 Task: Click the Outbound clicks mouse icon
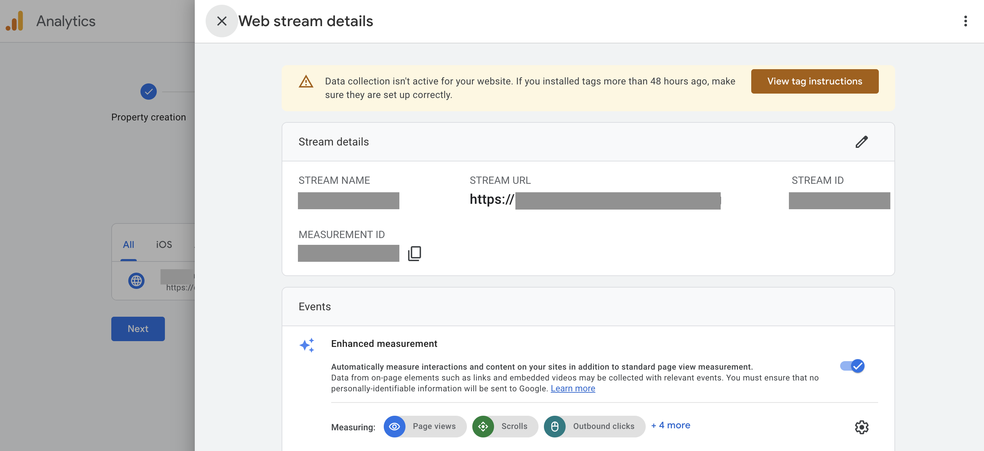pyautogui.click(x=554, y=426)
